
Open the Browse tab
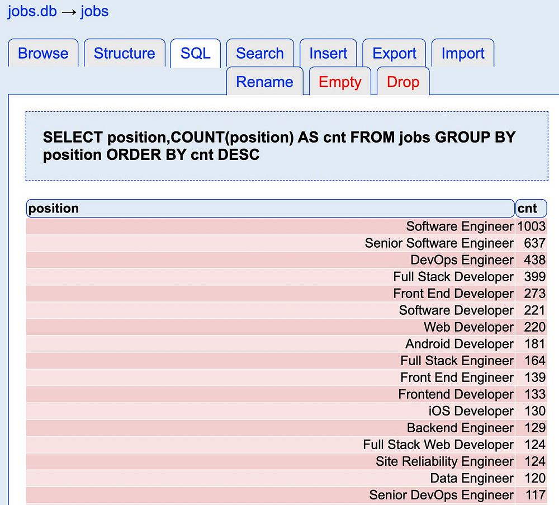(43, 54)
